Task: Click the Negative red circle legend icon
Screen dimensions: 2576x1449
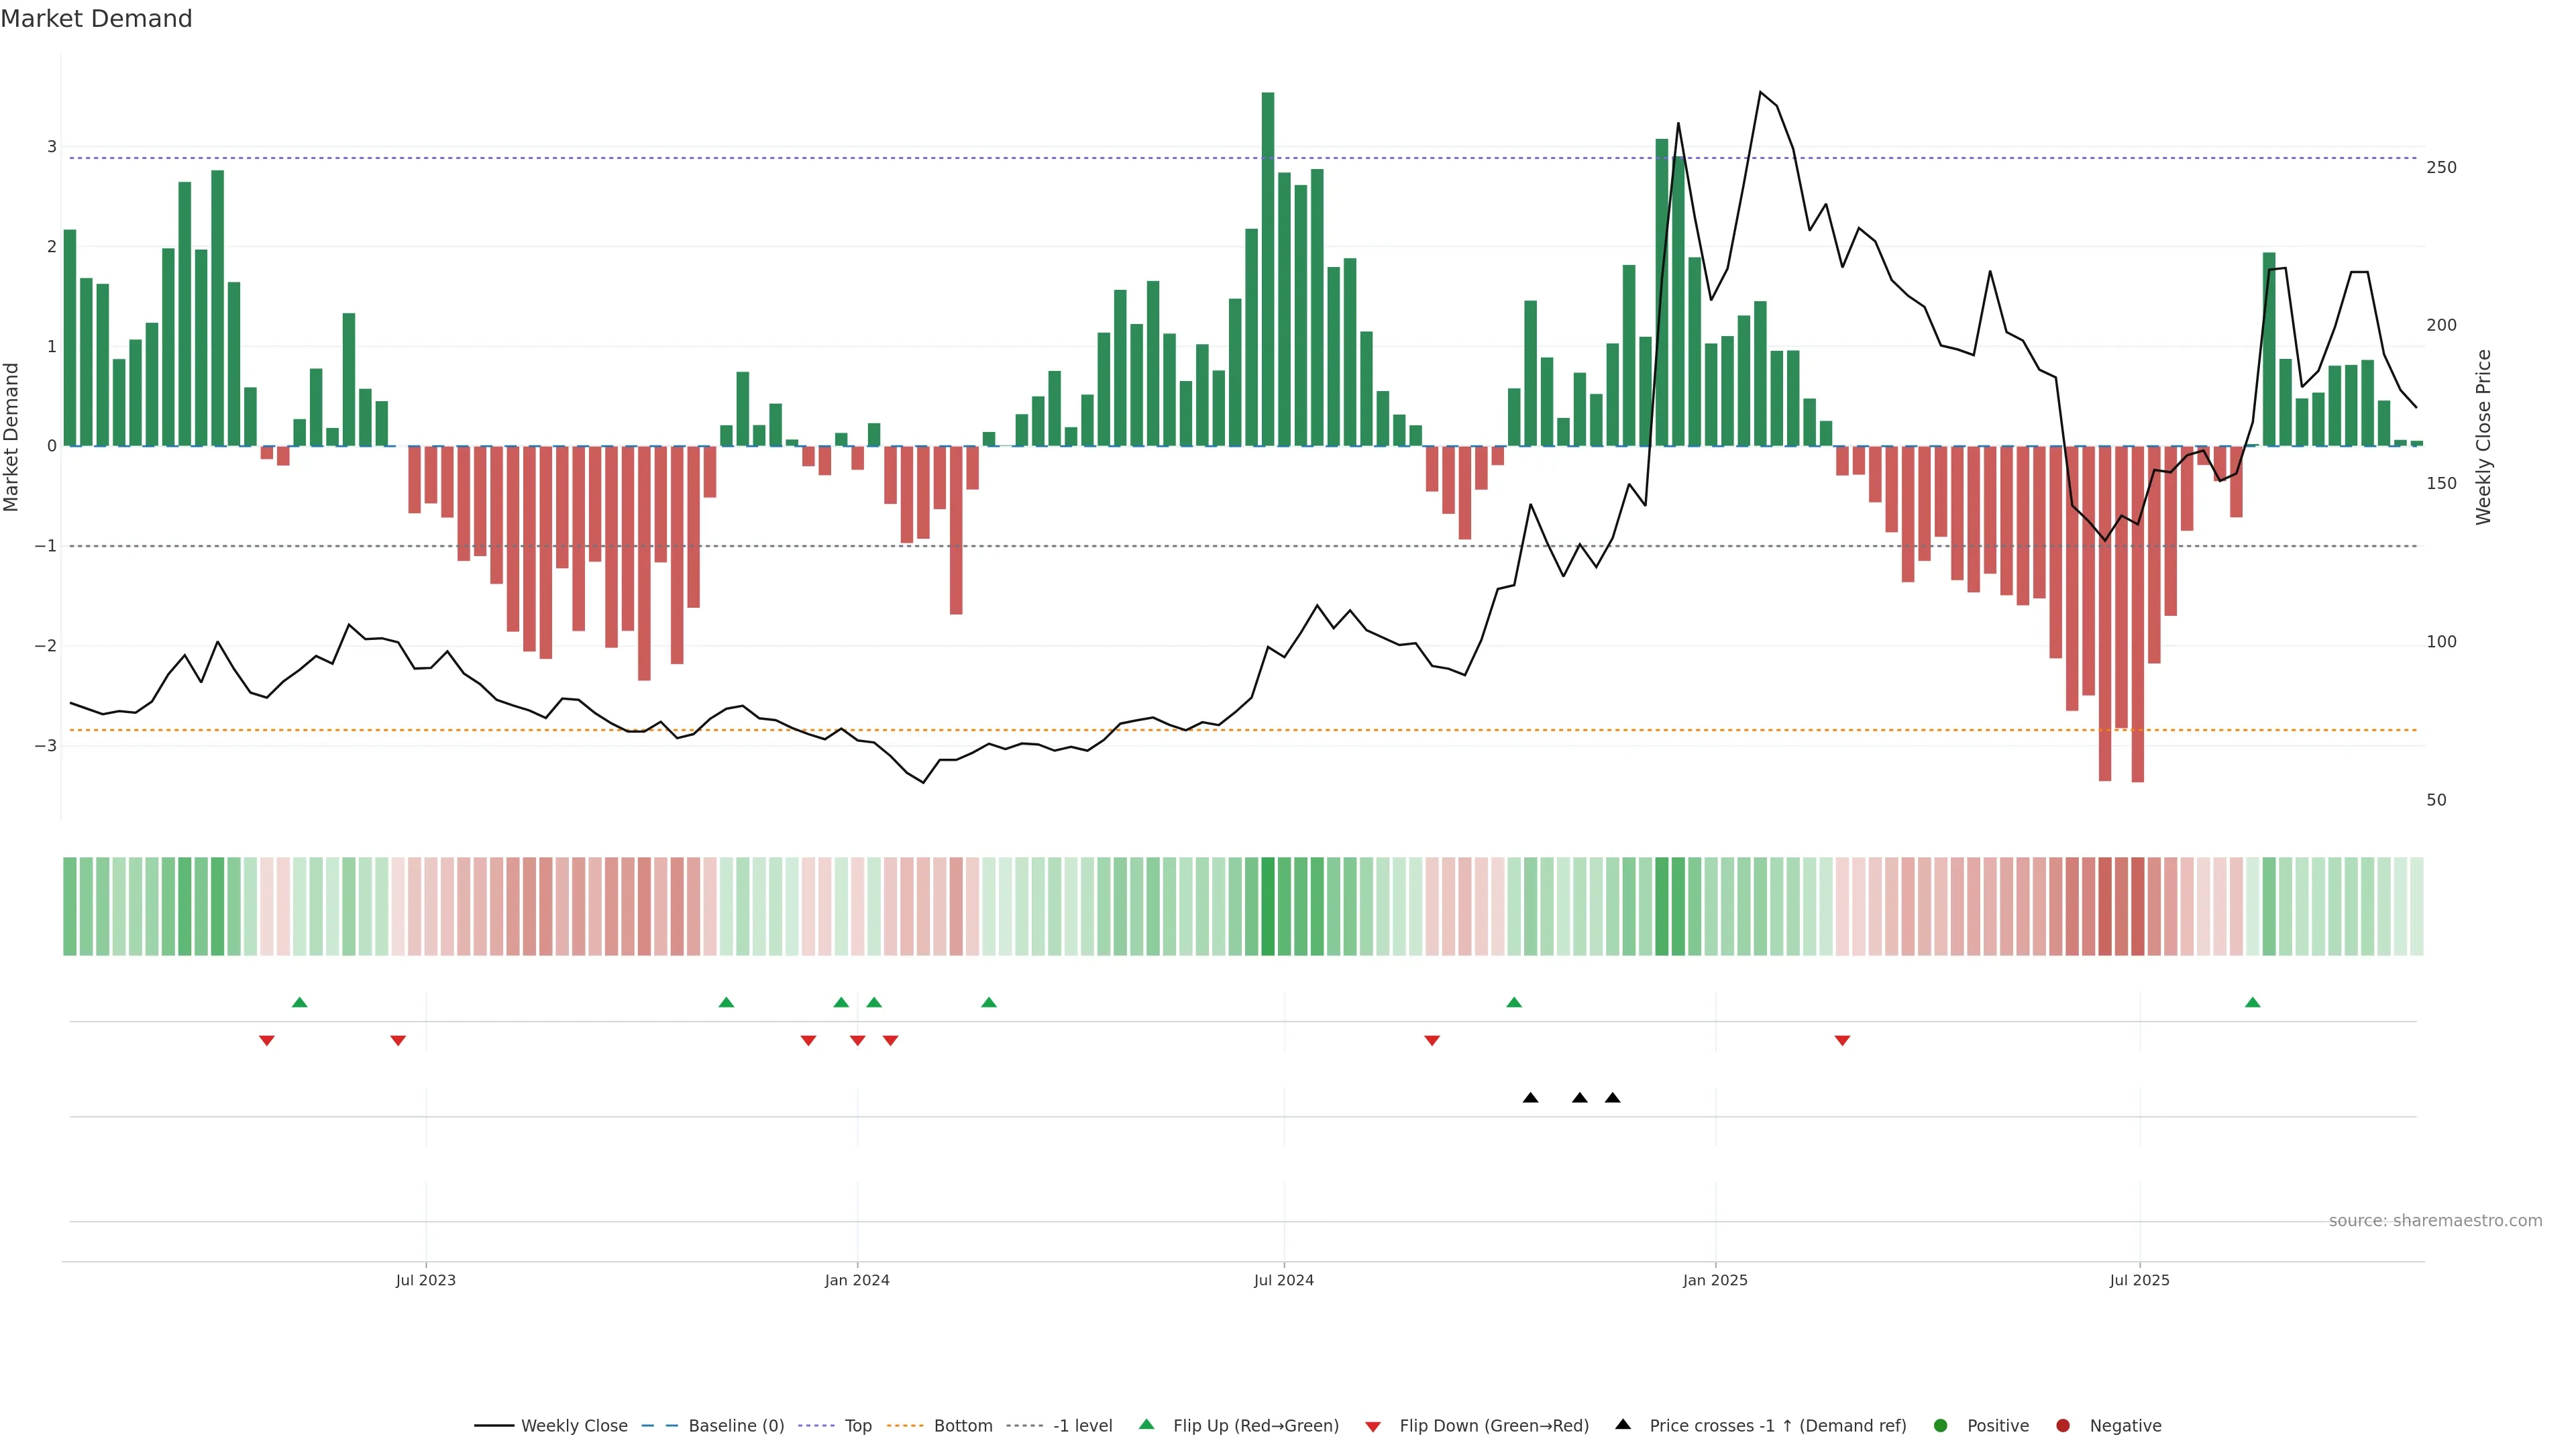Action: tap(2063, 1426)
